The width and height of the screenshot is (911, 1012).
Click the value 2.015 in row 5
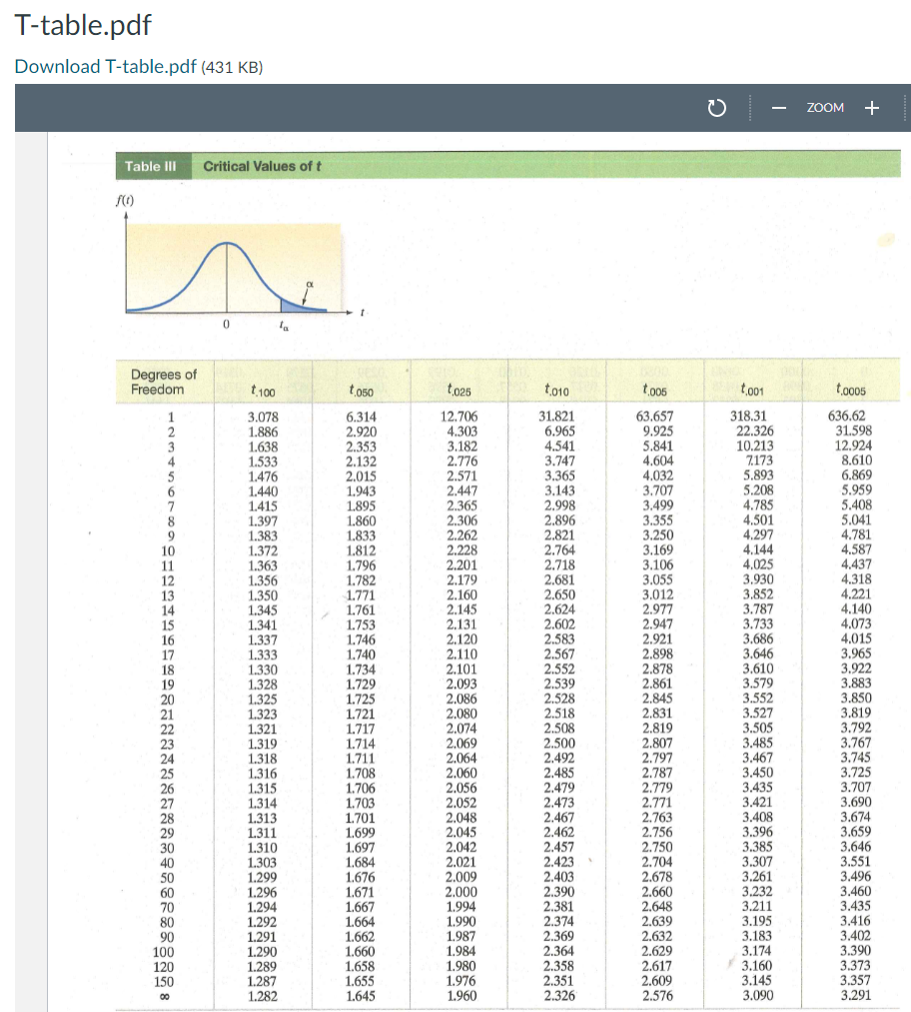pyautogui.click(x=362, y=477)
